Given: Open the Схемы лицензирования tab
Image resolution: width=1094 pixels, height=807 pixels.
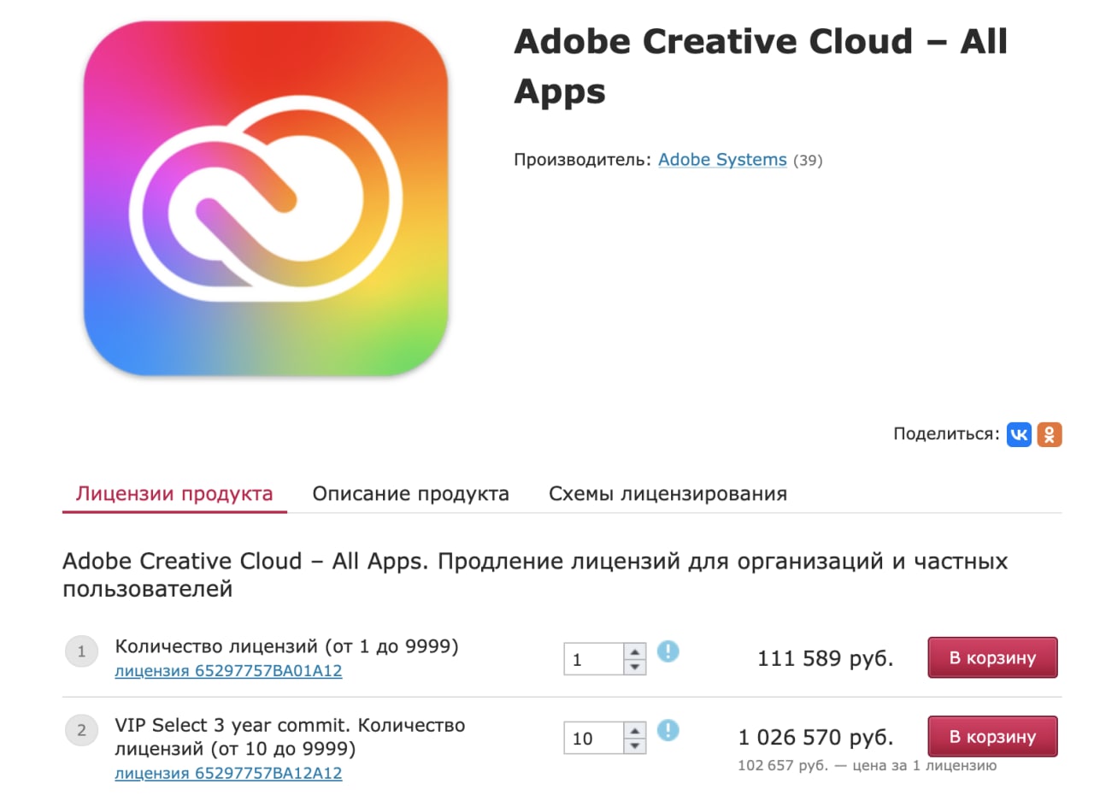Looking at the screenshot, I should coord(668,494).
